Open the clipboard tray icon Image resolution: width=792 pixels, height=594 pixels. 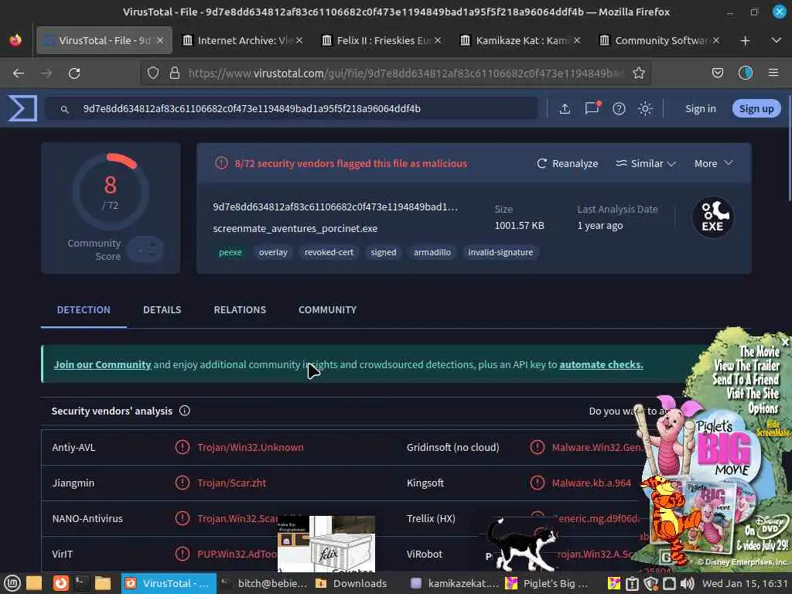(632, 583)
